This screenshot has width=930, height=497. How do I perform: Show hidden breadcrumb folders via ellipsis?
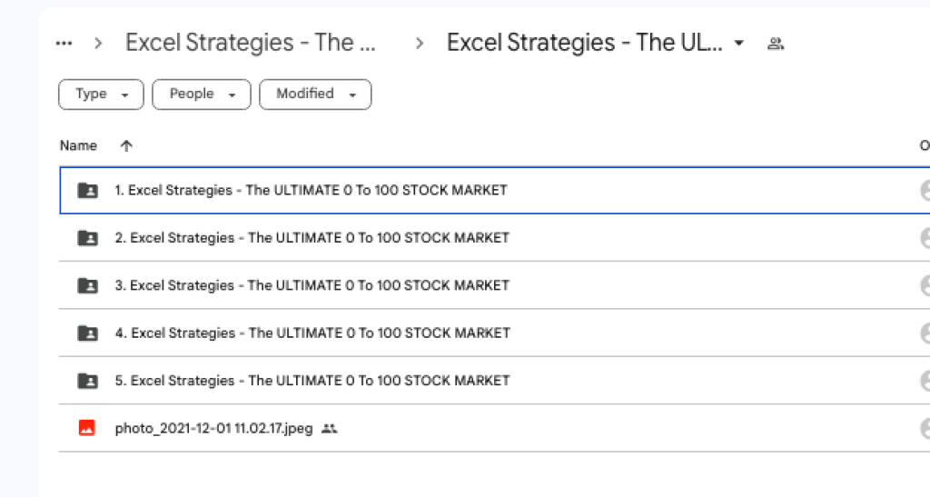click(x=64, y=44)
